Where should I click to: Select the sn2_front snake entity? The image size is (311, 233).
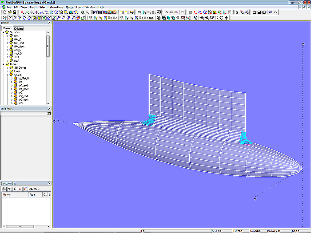tap(23, 99)
